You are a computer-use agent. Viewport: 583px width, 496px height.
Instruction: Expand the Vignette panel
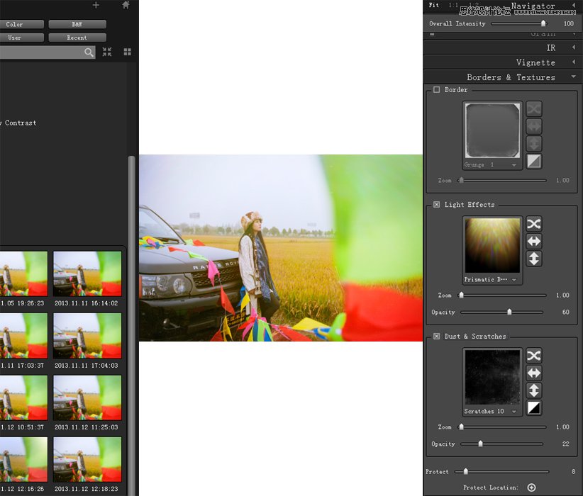(573, 62)
